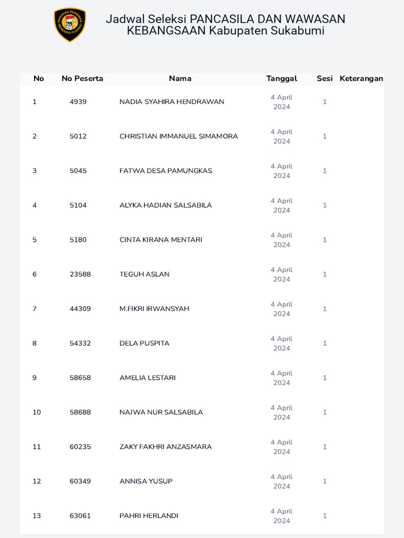Viewport: 404px width, 538px height.
Task: Select the Nama column header
Action: [180, 78]
